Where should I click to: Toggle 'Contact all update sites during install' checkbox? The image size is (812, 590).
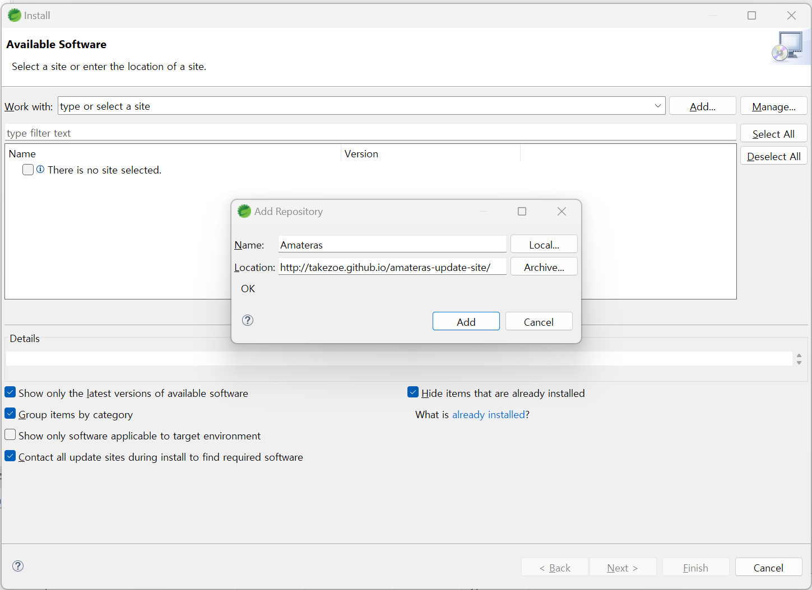10,456
